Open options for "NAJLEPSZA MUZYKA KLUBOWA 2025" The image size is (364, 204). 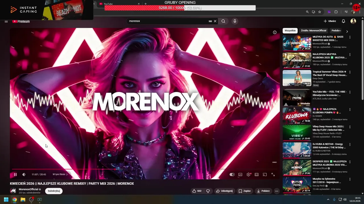click(350, 54)
